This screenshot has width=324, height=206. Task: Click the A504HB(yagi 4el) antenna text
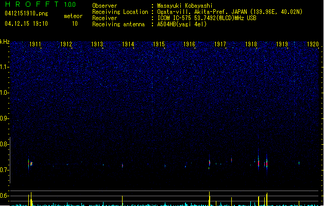pyautogui.click(x=182, y=24)
